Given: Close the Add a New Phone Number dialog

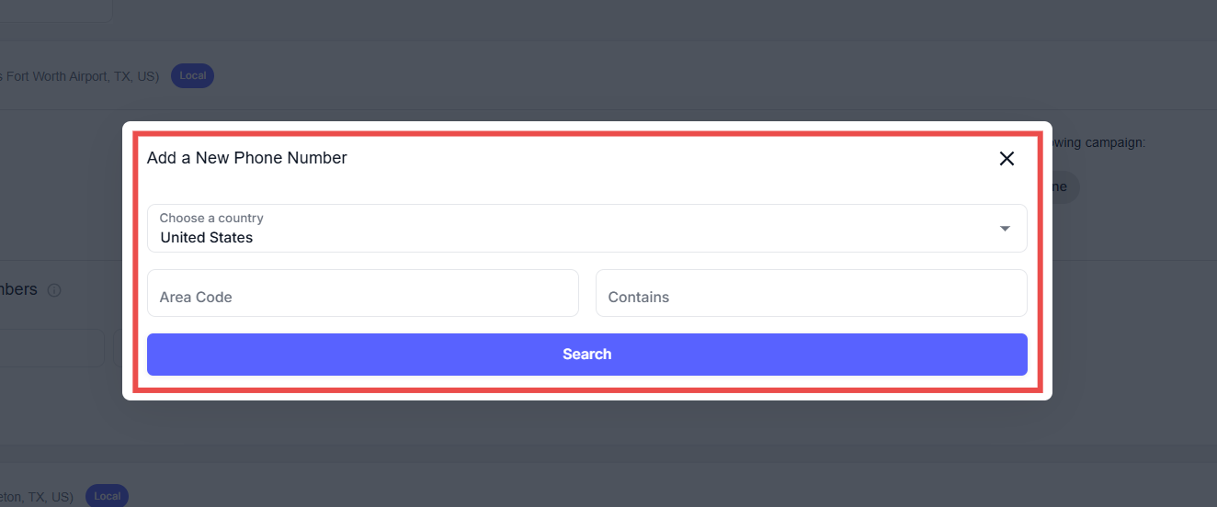Looking at the screenshot, I should pos(1007,159).
